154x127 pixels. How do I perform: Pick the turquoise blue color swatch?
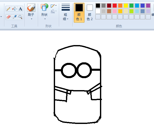point(137,6)
